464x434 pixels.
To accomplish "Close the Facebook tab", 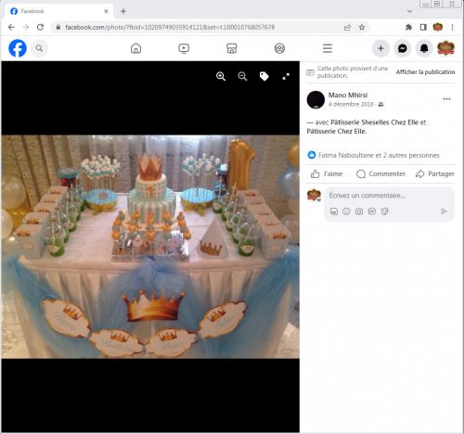I will [106, 11].
